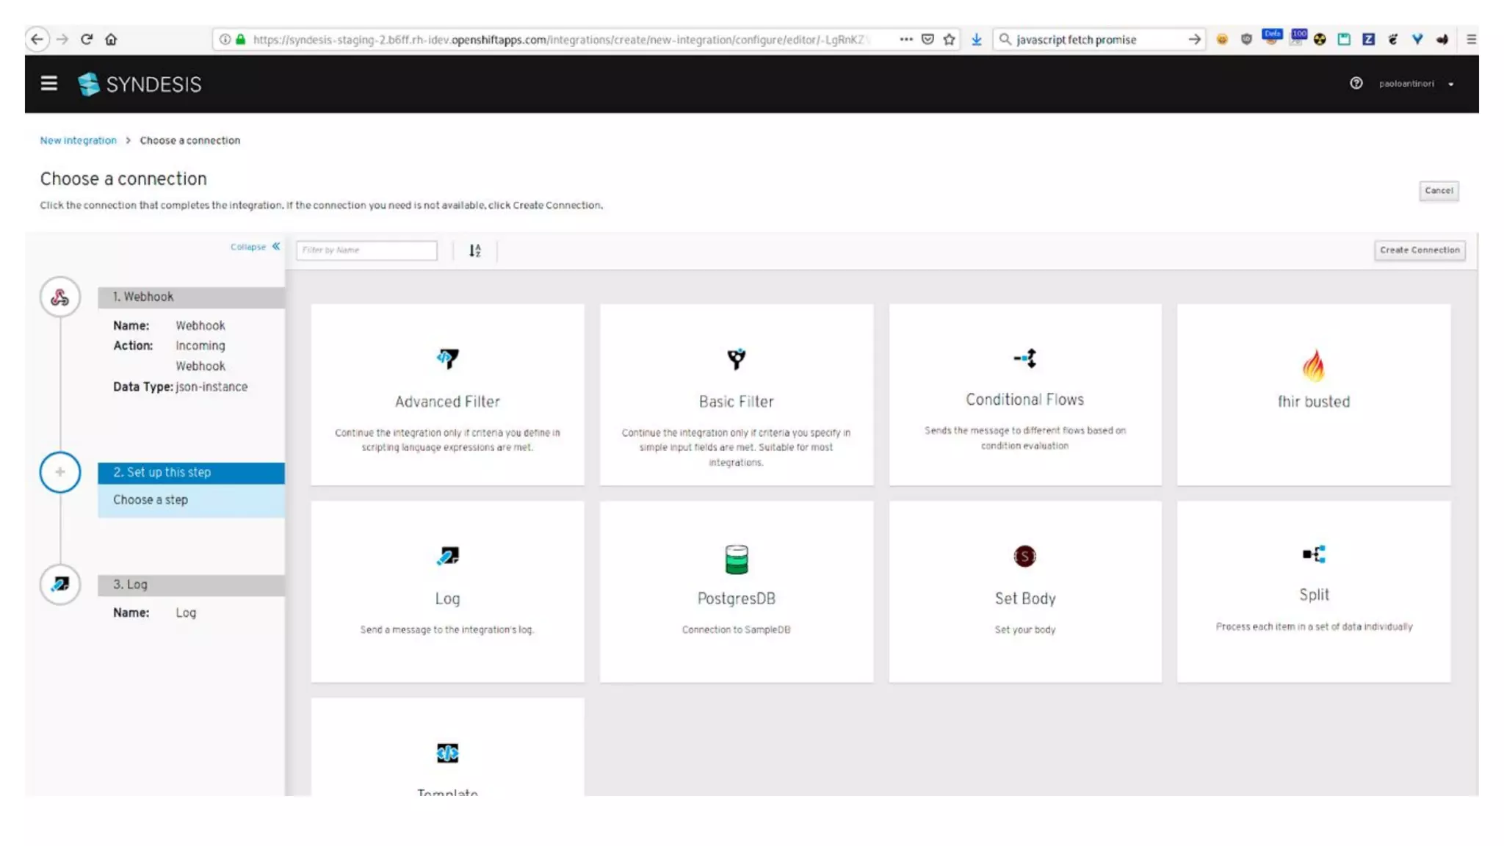This screenshot has width=1504, height=846.
Task: Select the PostgresDB database icon
Action: pyautogui.click(x=736, y=559)
